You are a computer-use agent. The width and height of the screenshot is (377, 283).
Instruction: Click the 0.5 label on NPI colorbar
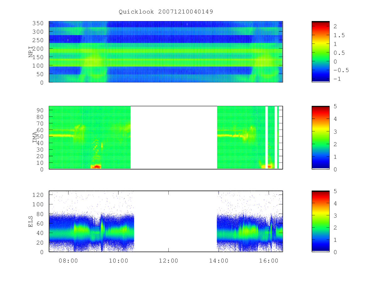click(339, 53)
